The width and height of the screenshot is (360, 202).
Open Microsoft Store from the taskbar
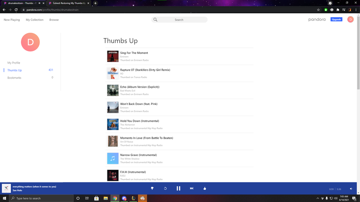click(97, 198)
